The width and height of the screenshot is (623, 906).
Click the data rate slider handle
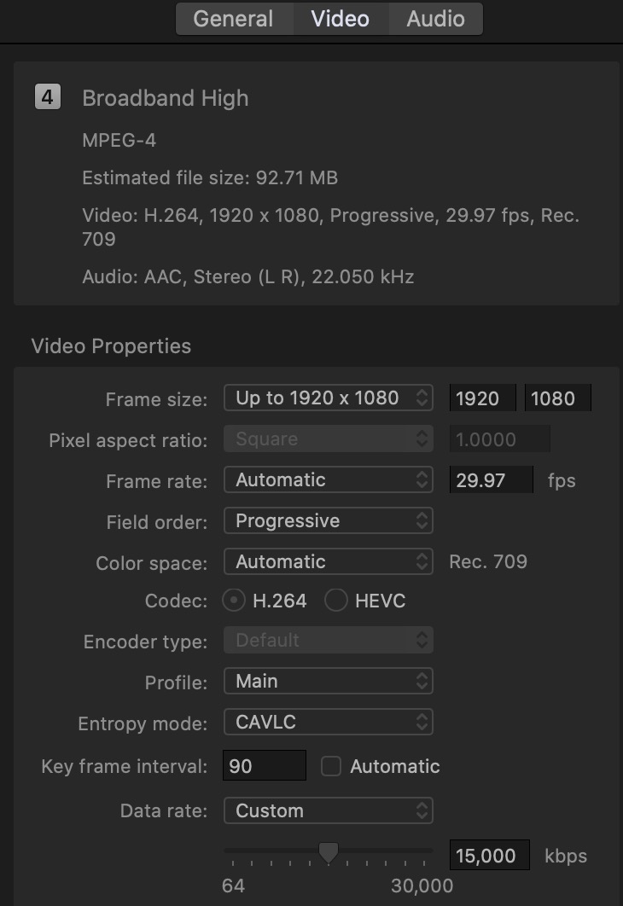pyautogui.click(x=329, y=852)
